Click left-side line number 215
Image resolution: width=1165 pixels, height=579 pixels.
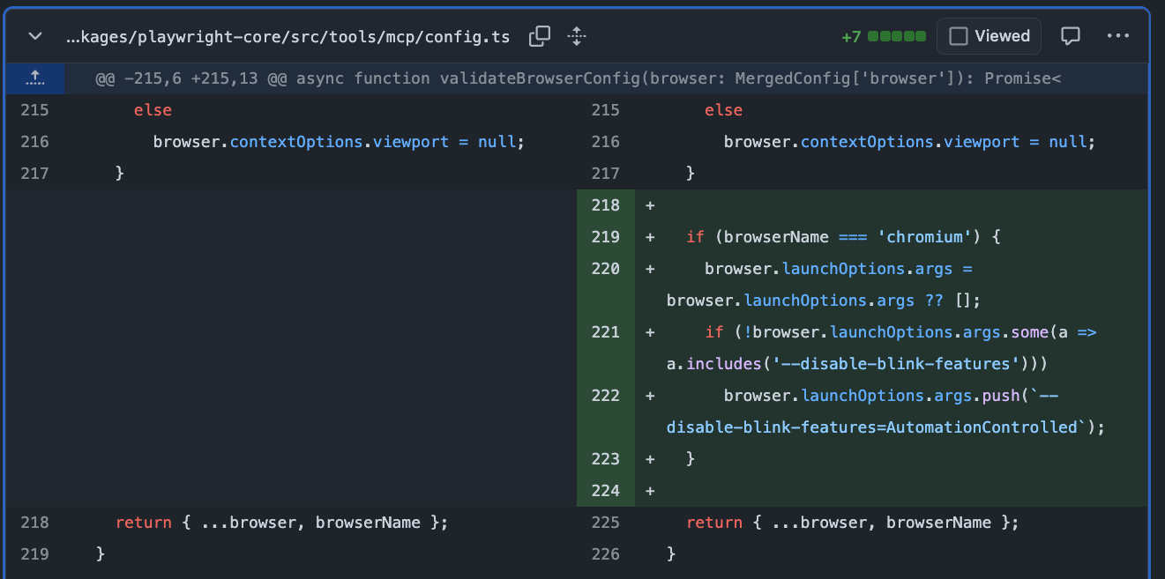[34, 110]
